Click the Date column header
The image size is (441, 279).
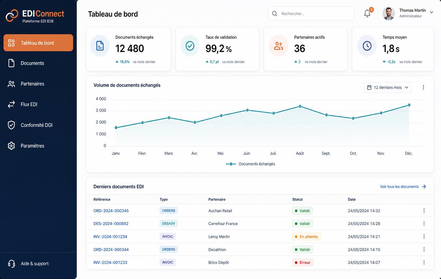pyautogui.click(x=352, y=199)
